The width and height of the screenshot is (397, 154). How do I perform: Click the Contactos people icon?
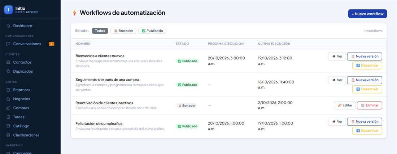click(x=8, y=62)
